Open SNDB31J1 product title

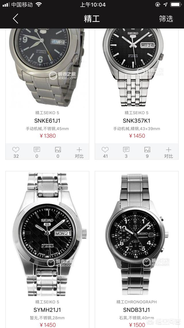click(137, 310)
